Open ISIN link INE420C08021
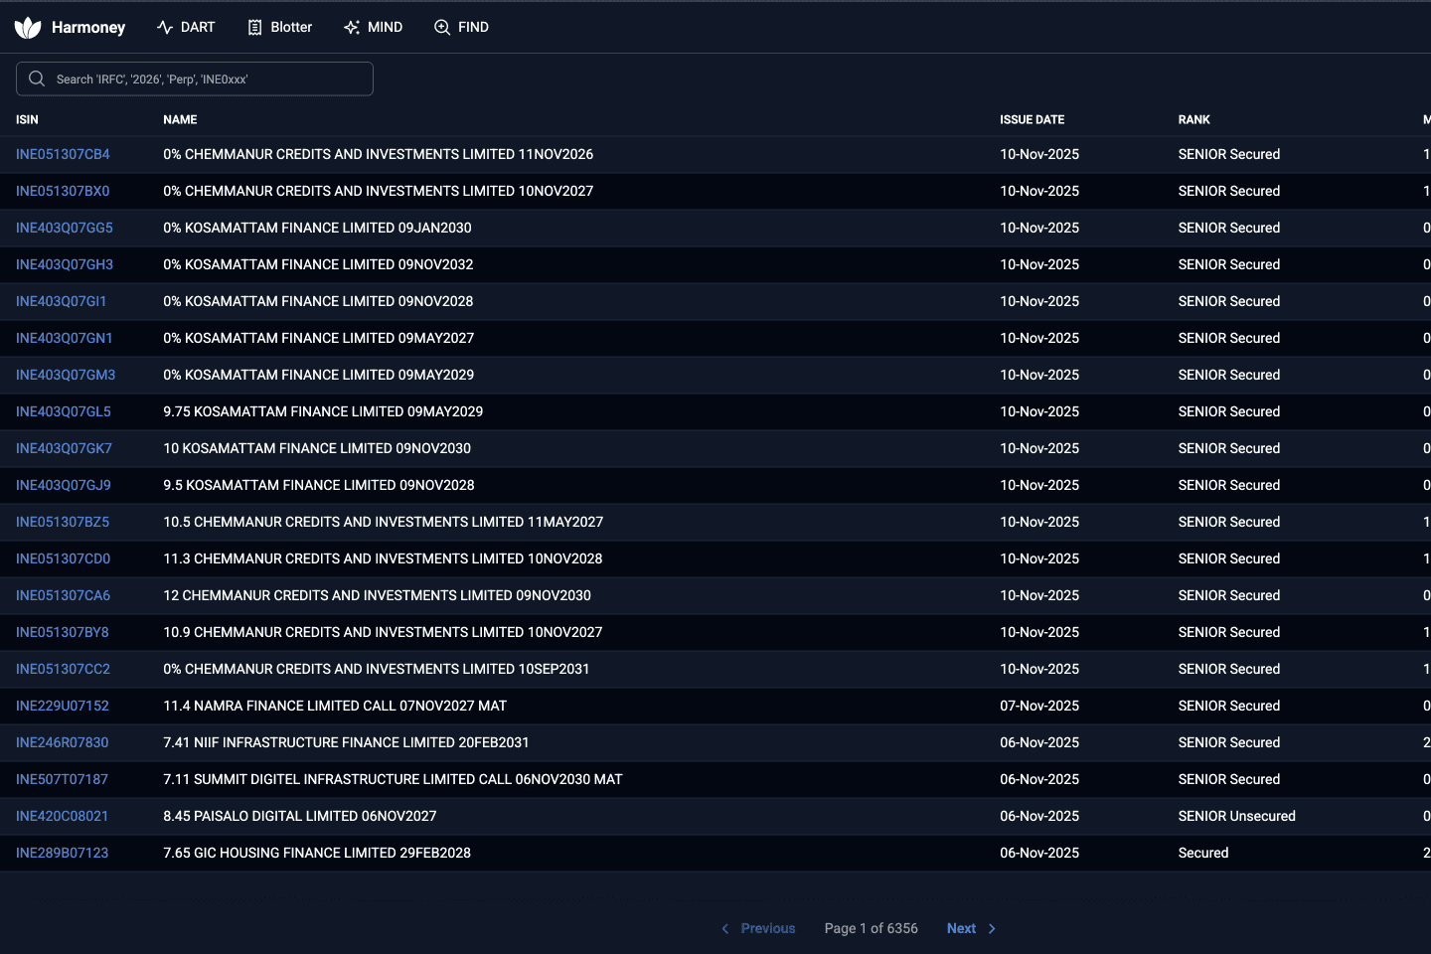 click(62, 816)
